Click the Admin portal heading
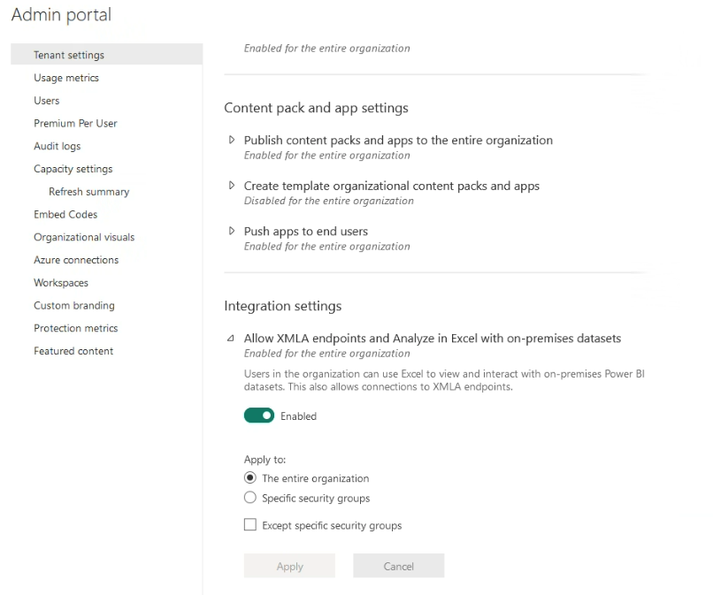 61,14
